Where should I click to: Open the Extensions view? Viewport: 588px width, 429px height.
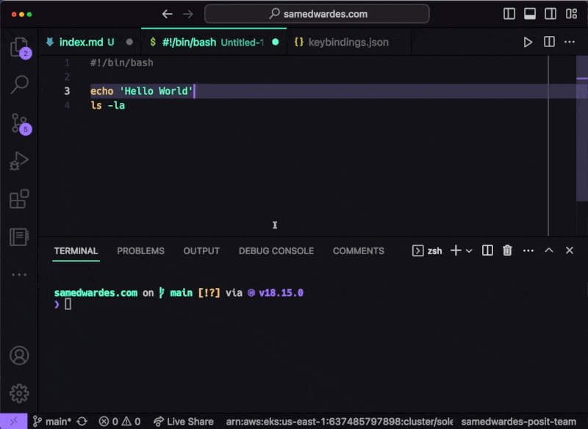click(x=19, y=199)
